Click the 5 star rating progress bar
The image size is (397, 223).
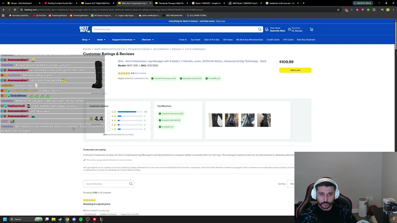point(130,112)
